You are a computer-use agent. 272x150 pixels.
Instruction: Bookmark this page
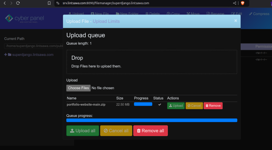point(49,3)
